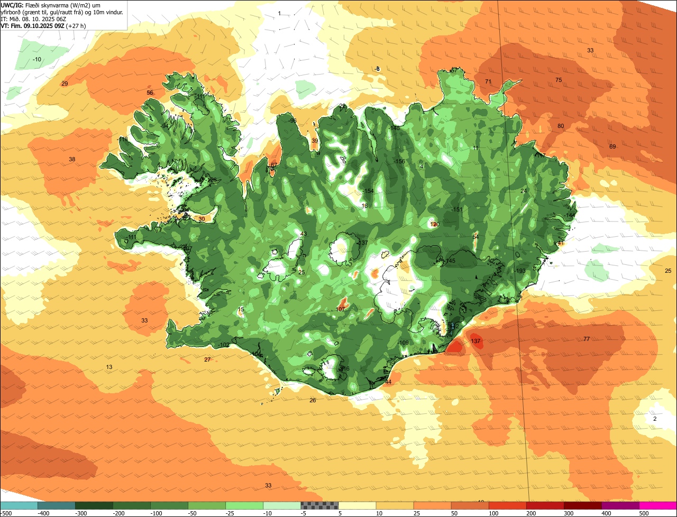
Task: Click the map value '-96' in north Iceland
Action: point(292,121)
